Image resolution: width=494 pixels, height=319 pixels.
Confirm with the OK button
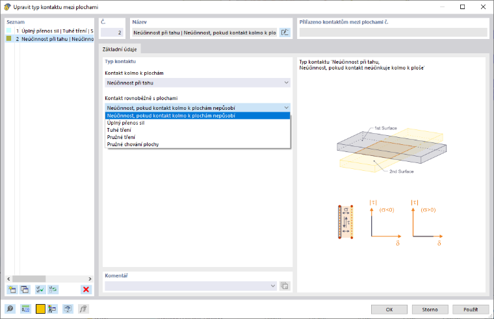click(x=389, y=309)
